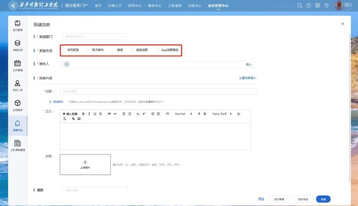The height and width of the screenshot is (206, 358).
Task: Click the 标题 input field
Action: point(158,91)
